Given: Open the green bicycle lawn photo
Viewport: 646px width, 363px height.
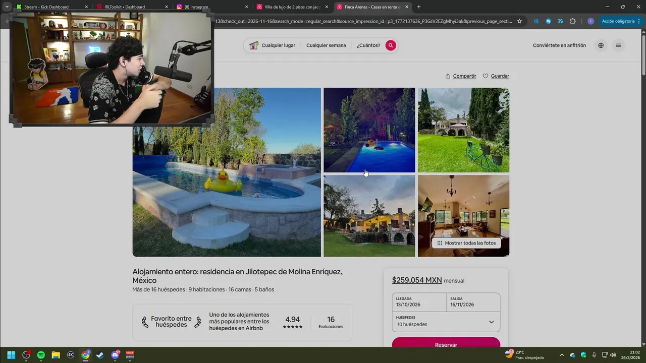Looking at the screenshot, I should pos(463,130).
